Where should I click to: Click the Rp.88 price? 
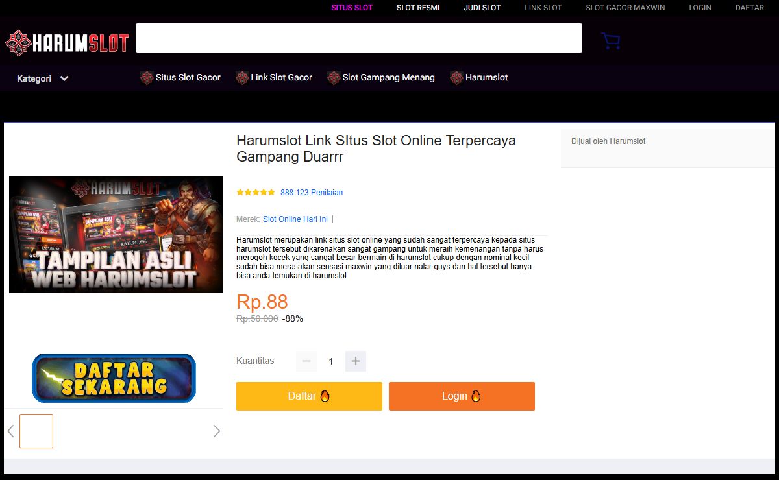[x=262, y=302]
